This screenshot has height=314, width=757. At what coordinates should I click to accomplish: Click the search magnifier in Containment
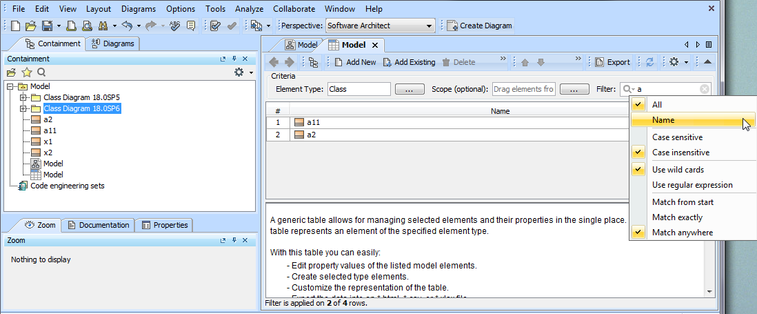tap(41, 72)
